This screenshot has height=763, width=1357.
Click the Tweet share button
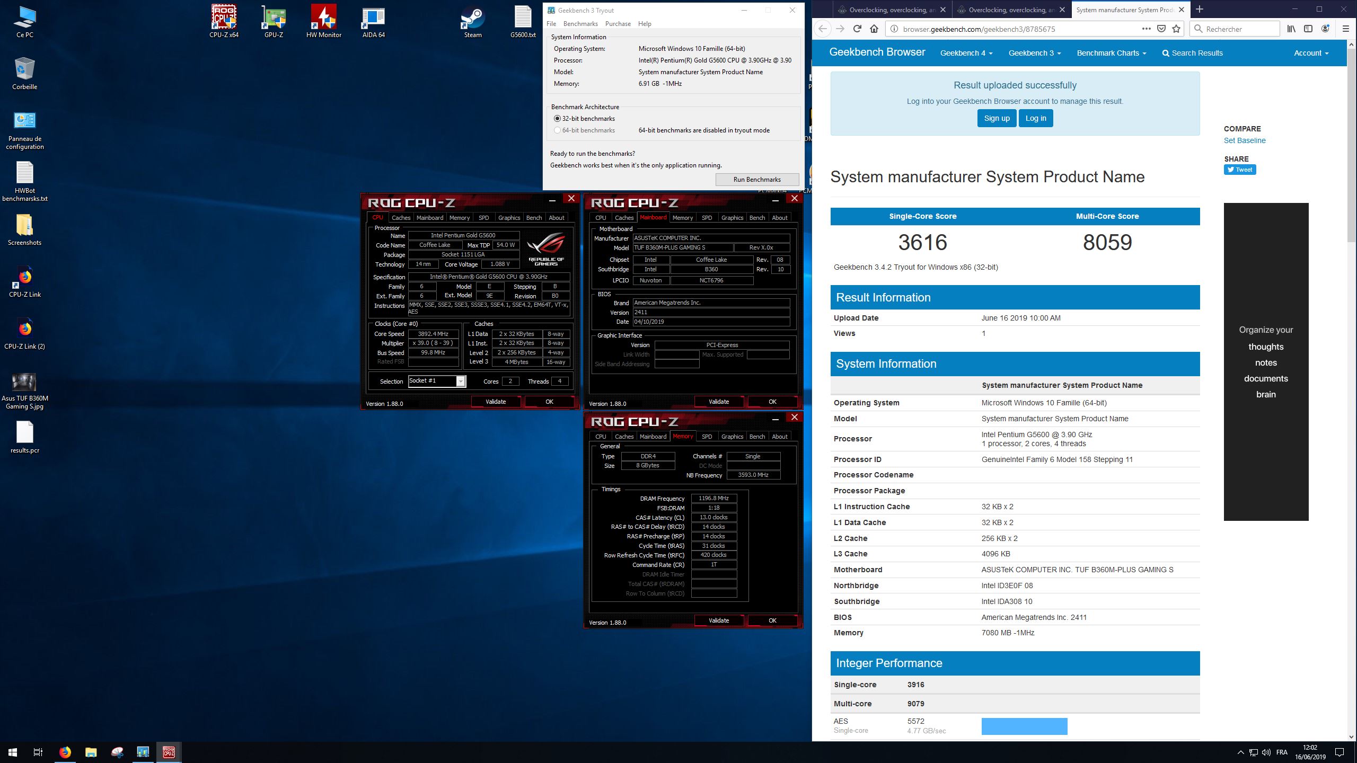point(1239,170)
